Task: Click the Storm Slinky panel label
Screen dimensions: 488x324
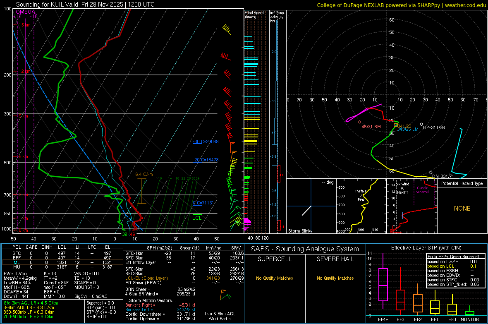Action: click(300, 231)
